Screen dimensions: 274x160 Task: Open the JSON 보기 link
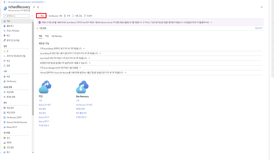[x=259, y=28]
